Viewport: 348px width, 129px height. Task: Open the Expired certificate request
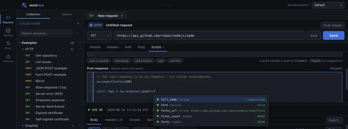pyautogui.click(x=50, y=113)
